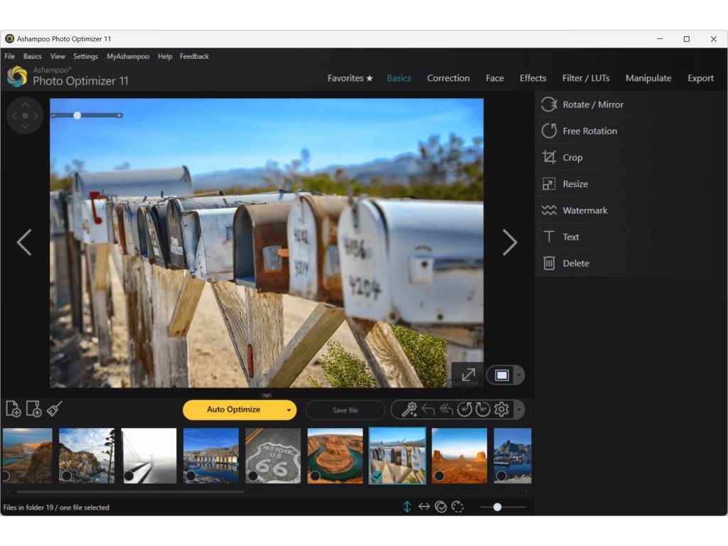Open the Rotate / Mirror tool
This screenshot has width=728, height=546.
click(x=592, y=105)
